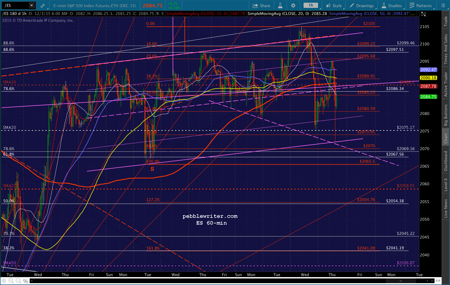Viewport: 450px width, 285px height.
Task: Click the link chain icon beside symbol
Action: pyautogui.click(x=43, y=6)
